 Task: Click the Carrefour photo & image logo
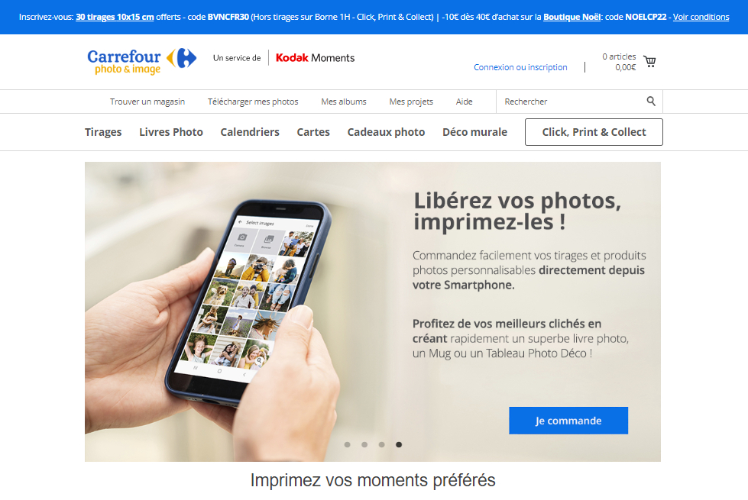[141, 62]
